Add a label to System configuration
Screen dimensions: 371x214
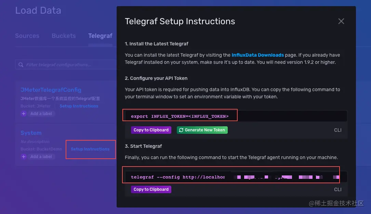click(x=41, y=157)
